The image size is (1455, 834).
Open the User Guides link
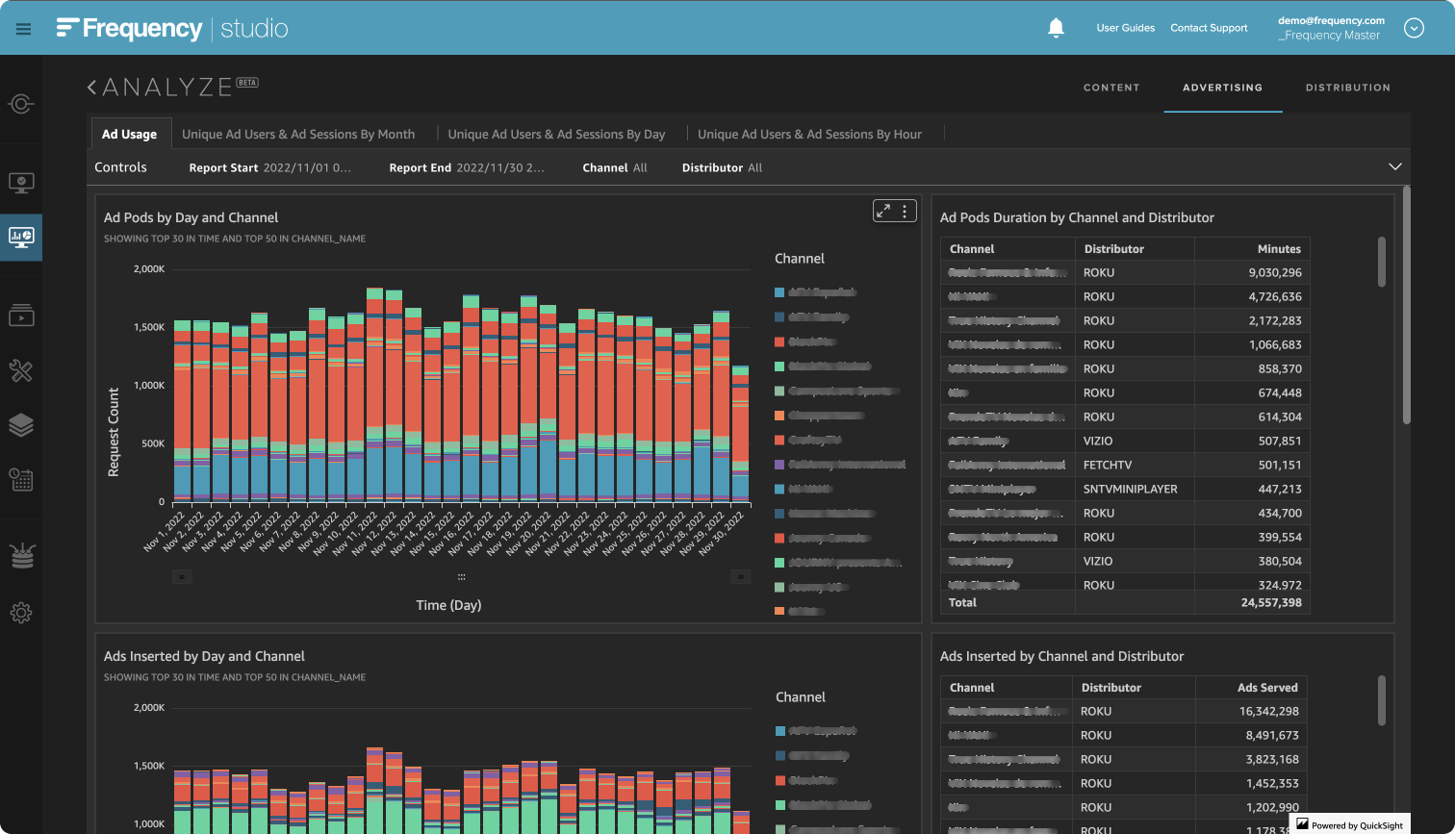1125,28
